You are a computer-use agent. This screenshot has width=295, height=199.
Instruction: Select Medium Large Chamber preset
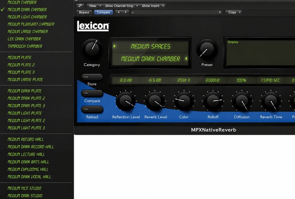click(x=28, y=32)
